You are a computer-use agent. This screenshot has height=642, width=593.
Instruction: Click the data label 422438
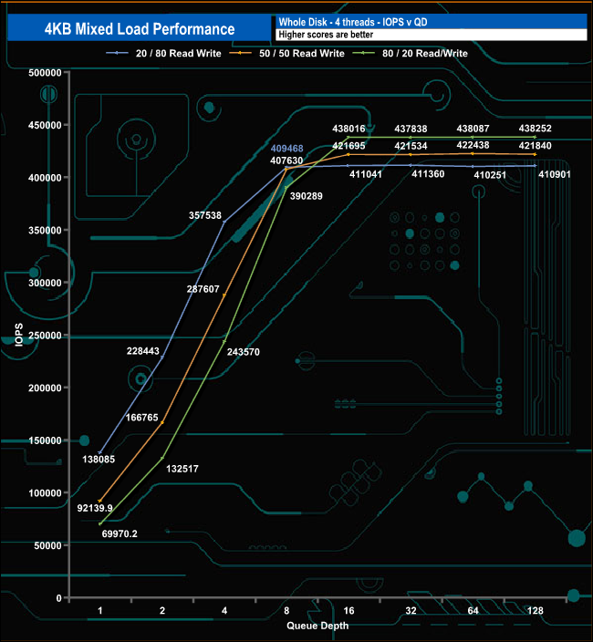pyautogui.click(x=473, y=145)
